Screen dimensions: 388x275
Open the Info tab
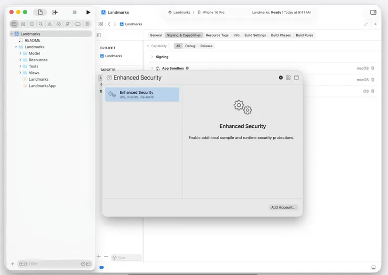[x=236, y=35]
